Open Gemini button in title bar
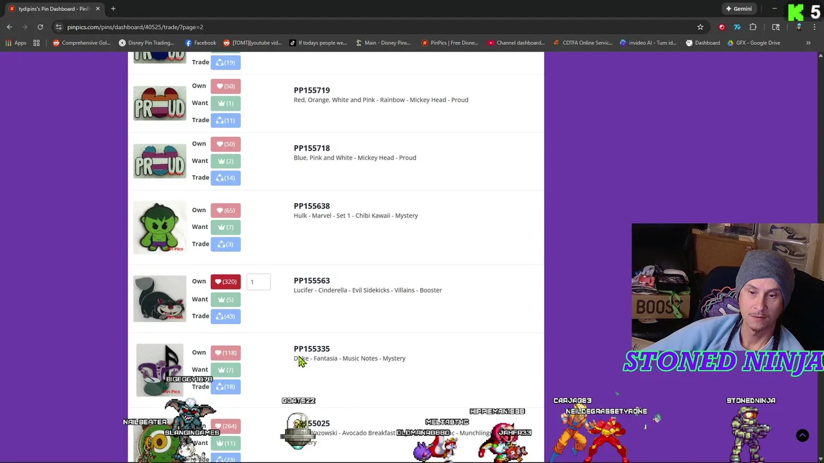Image resolution: width=824 pixels, height=463 pixels. 738,9
